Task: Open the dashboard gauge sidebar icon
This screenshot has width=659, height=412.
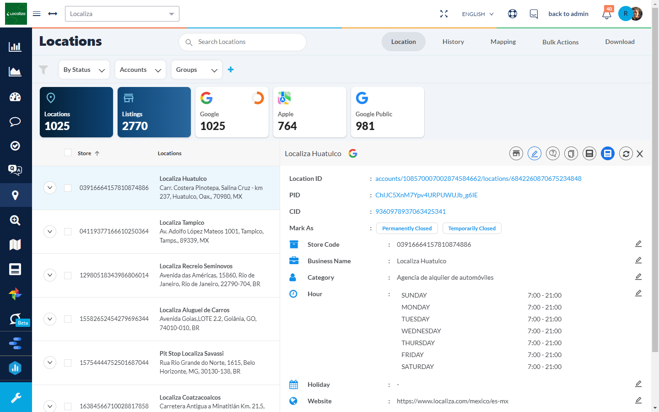Action: 15,97
